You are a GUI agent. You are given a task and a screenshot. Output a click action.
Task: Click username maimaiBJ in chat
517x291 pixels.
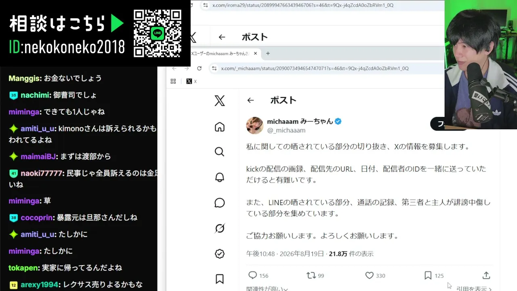coord(38,156)
